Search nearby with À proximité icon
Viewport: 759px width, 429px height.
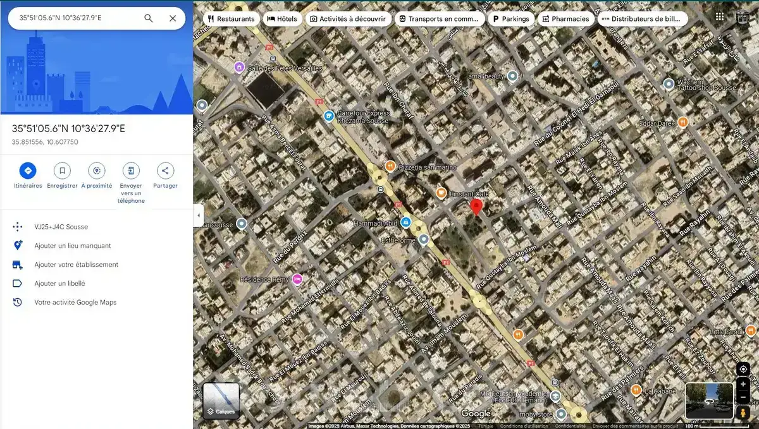pyautogui.click(x=97, y=171)
